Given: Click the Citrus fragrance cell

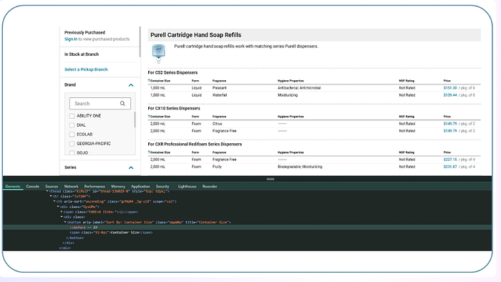Looking at the screenshot, I should pos(218,124).
